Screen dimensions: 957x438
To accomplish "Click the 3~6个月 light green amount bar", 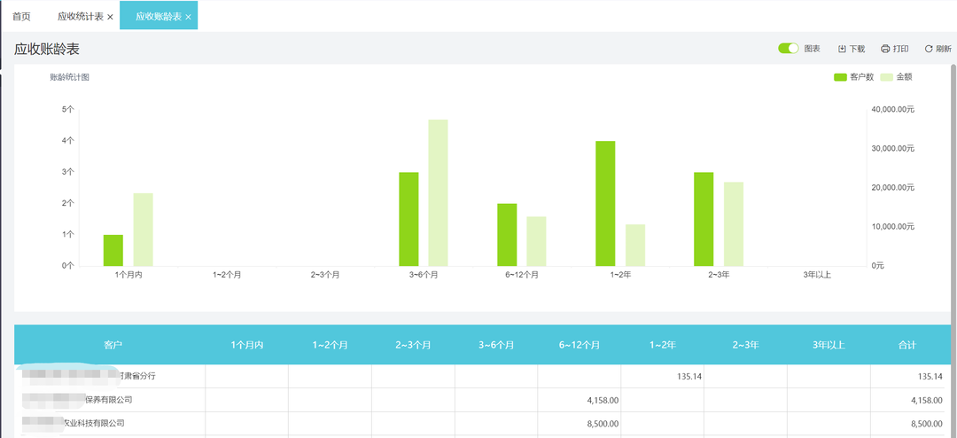I will pyautogui.click(x=438, y=192).
